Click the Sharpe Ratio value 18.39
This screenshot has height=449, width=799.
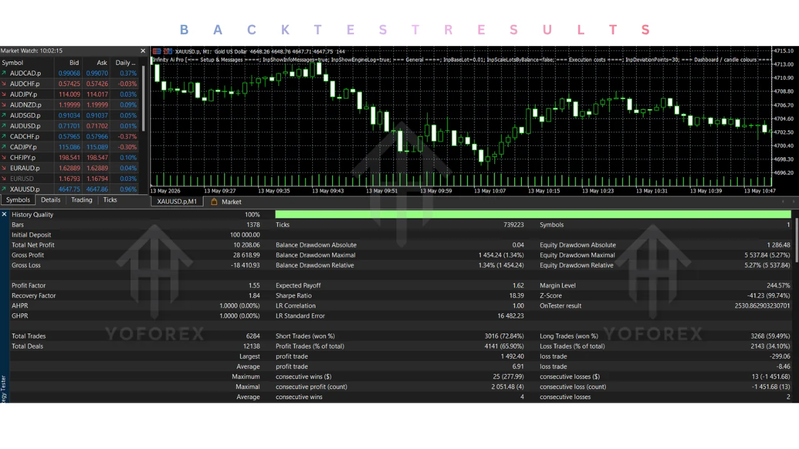516,296
